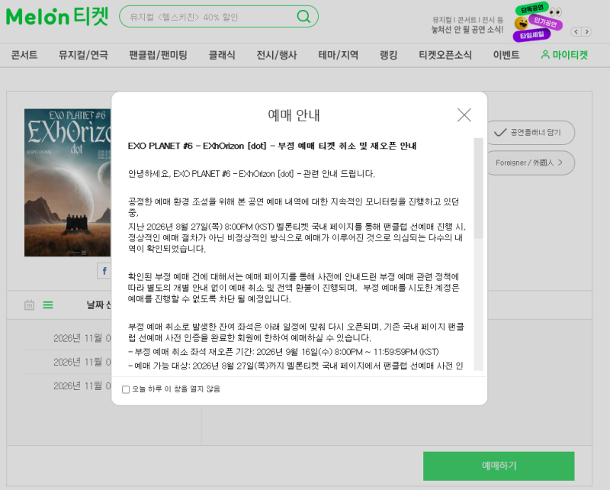Image resolution: width=610 pixels, height=490 pixels.
Task: Click the 재오픈 기간 line in notice
Action: click(283, 352)
